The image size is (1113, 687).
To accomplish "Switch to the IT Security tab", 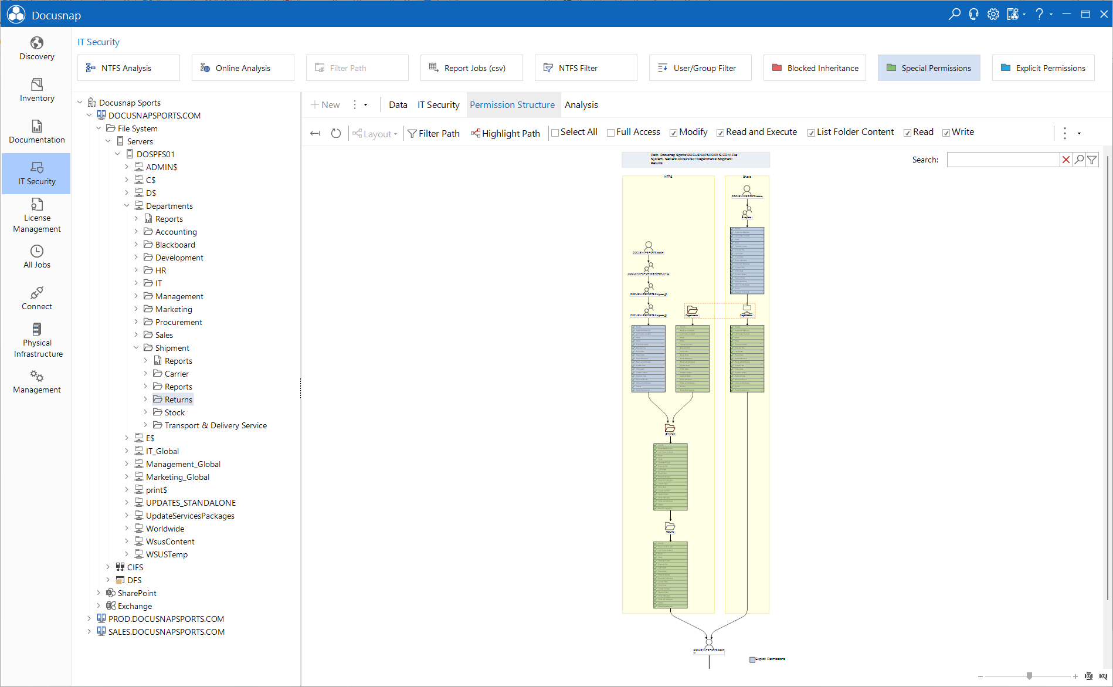I will [x=438, y=104].
